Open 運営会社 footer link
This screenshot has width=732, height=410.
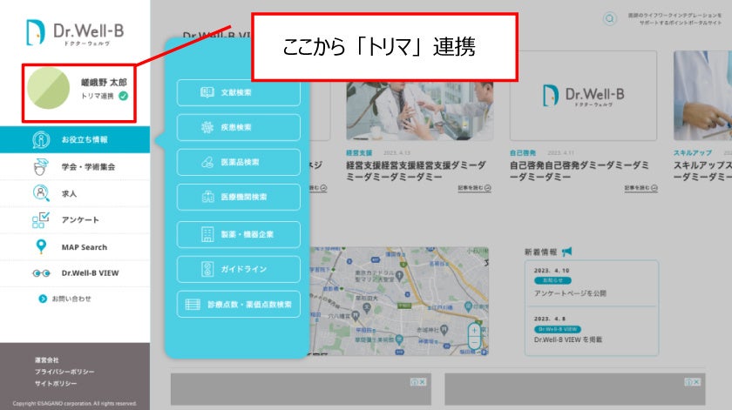point(47,360)
